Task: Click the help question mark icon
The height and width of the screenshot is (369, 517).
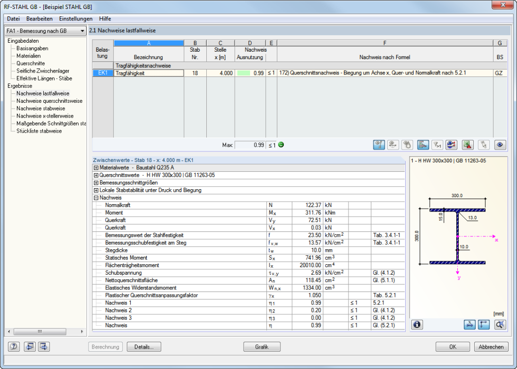Action: click(14, 347)
